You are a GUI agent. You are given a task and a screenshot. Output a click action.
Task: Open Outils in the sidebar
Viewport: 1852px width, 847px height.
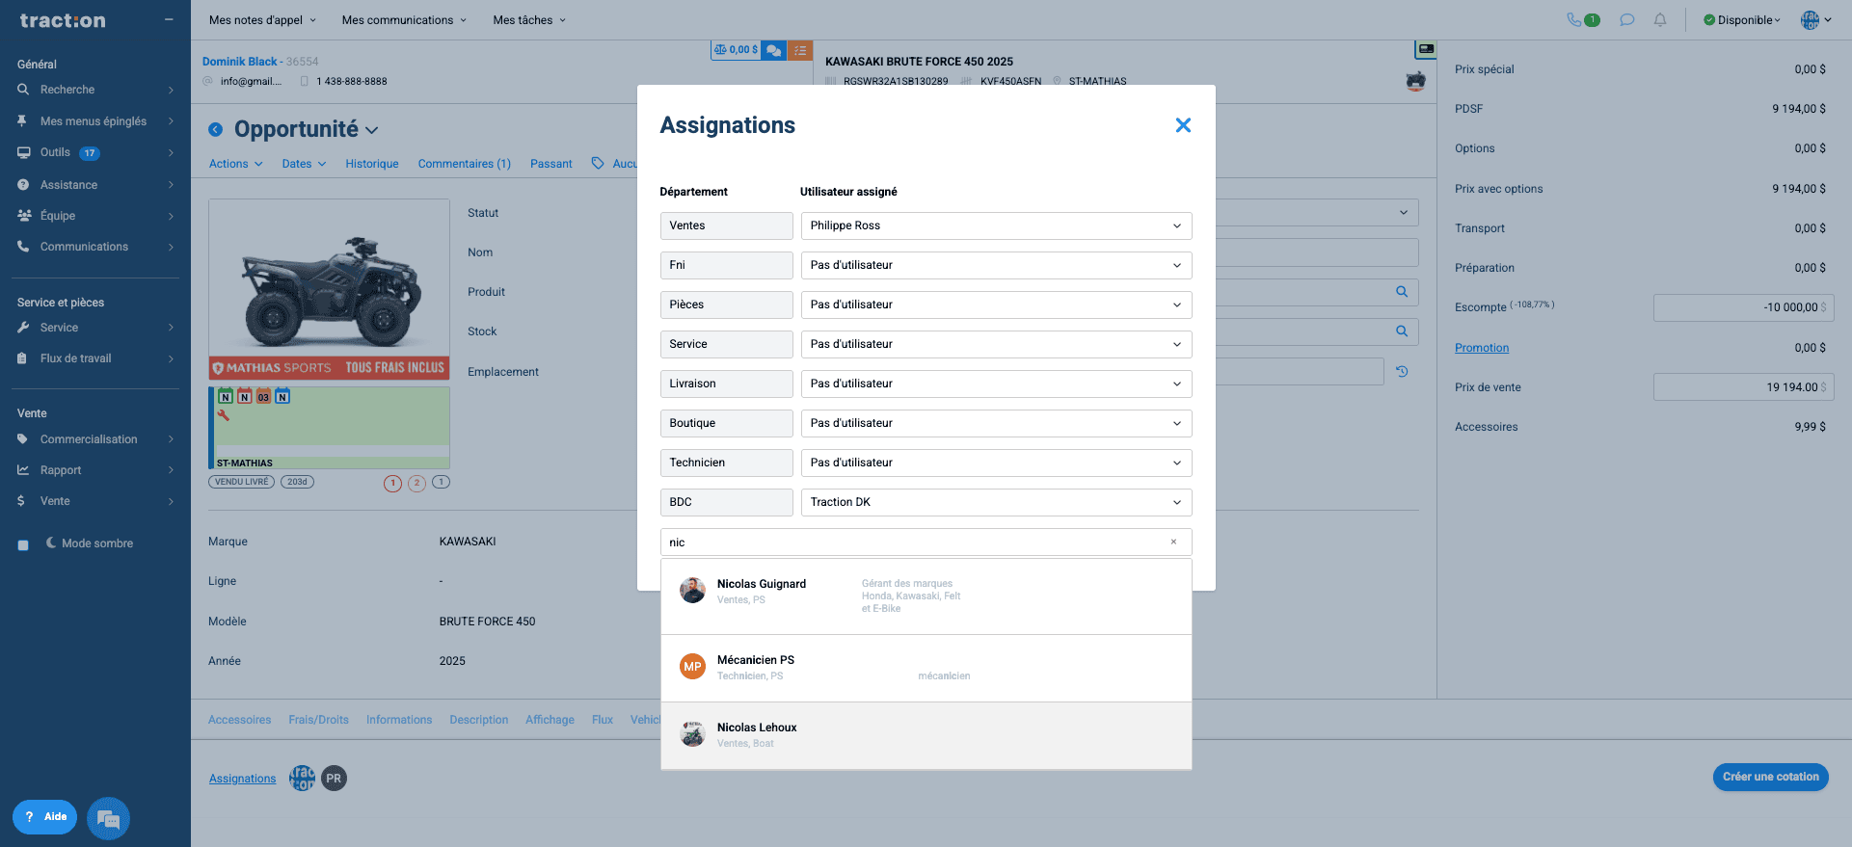pos(95,152)
